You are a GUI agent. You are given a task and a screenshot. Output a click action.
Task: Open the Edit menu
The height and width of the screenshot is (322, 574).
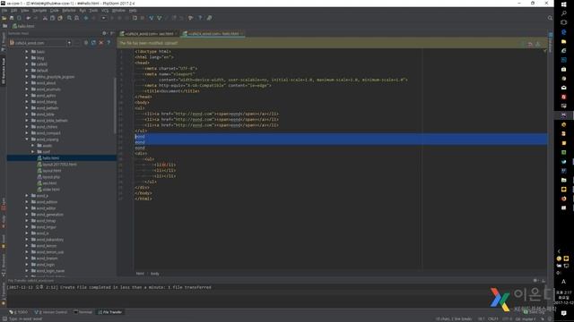pos(14,11)
